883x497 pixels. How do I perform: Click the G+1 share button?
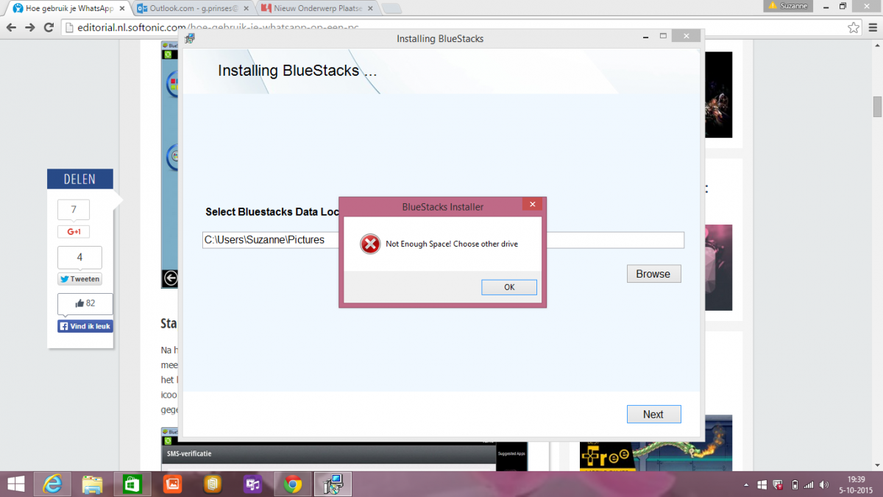click(74, 231)
